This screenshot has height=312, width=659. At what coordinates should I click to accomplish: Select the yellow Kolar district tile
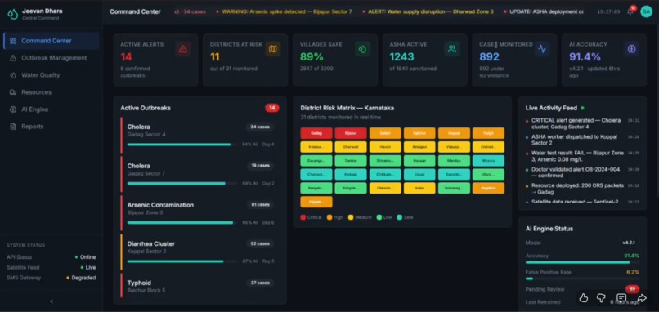click(419, 188)
